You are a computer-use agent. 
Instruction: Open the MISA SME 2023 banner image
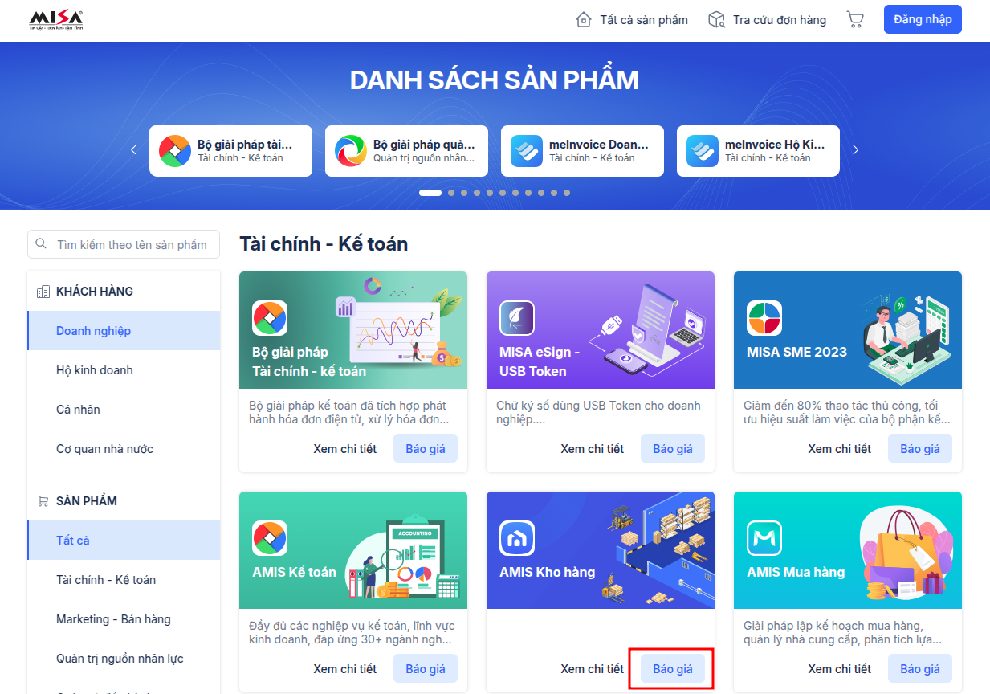click(848, 330)
